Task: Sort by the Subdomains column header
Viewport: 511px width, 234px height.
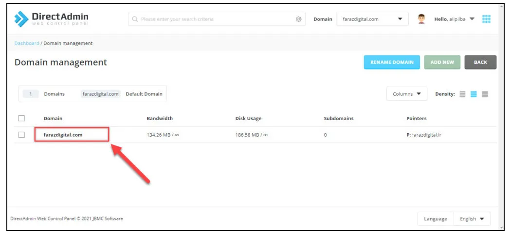Action: point(339,118)
